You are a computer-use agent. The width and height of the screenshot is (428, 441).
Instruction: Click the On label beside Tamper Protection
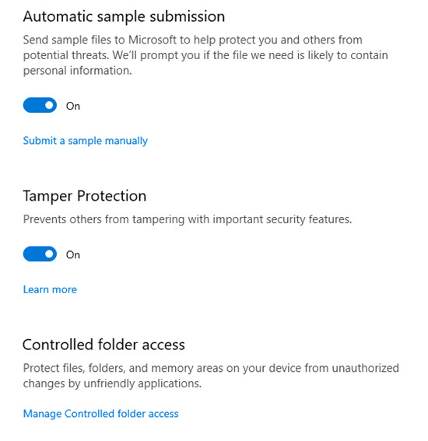tap(73, 255)
